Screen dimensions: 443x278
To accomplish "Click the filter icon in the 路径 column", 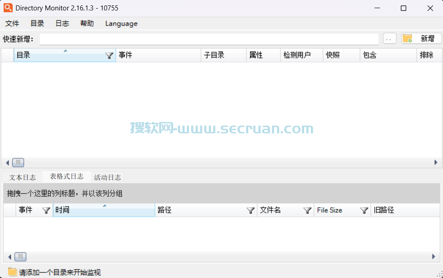I will 250,210.
